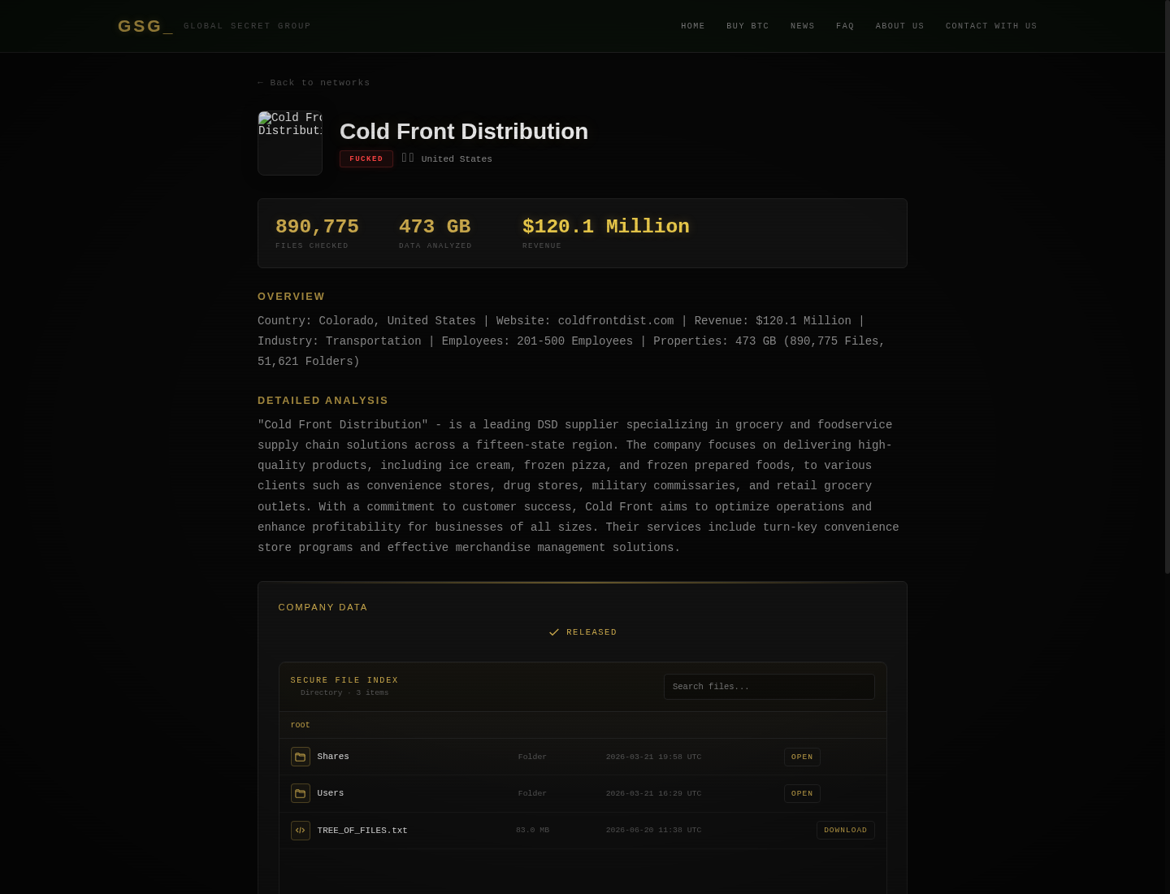
Task: Click the DETAILED ANALYSIS section heading
Action: point(323,401)
